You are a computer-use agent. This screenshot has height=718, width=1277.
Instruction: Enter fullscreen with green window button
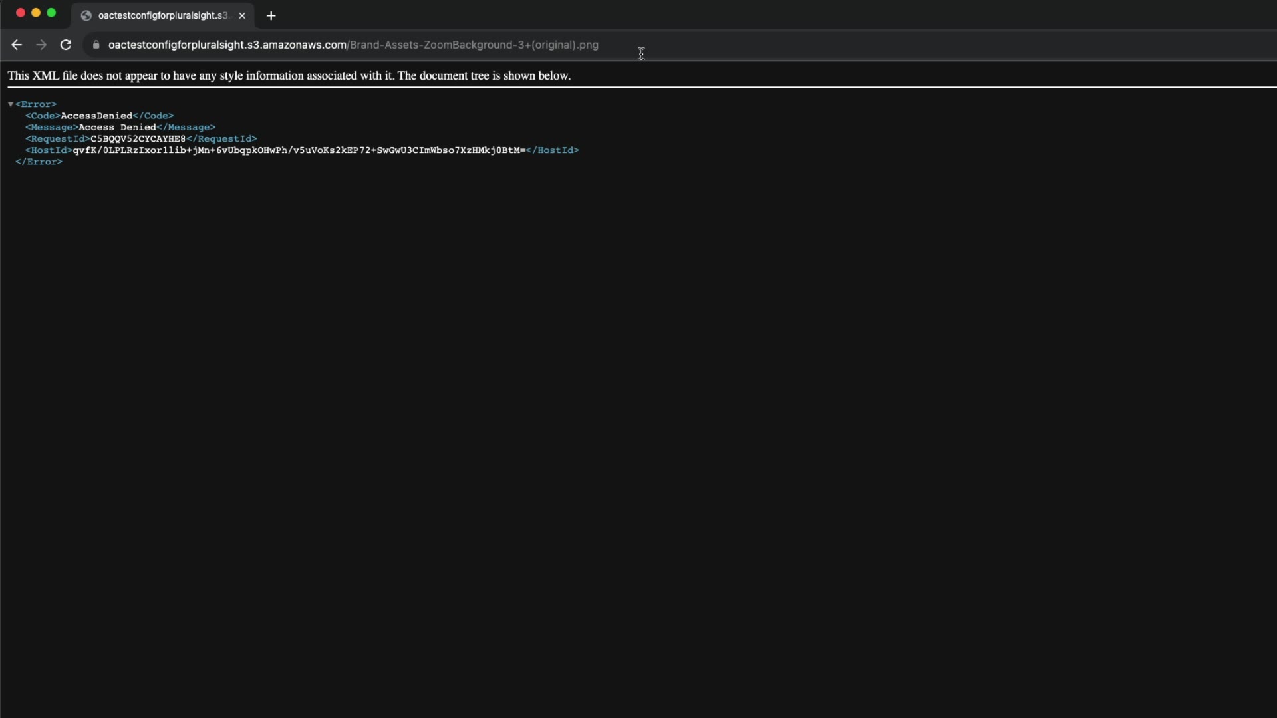pos(51,13)
